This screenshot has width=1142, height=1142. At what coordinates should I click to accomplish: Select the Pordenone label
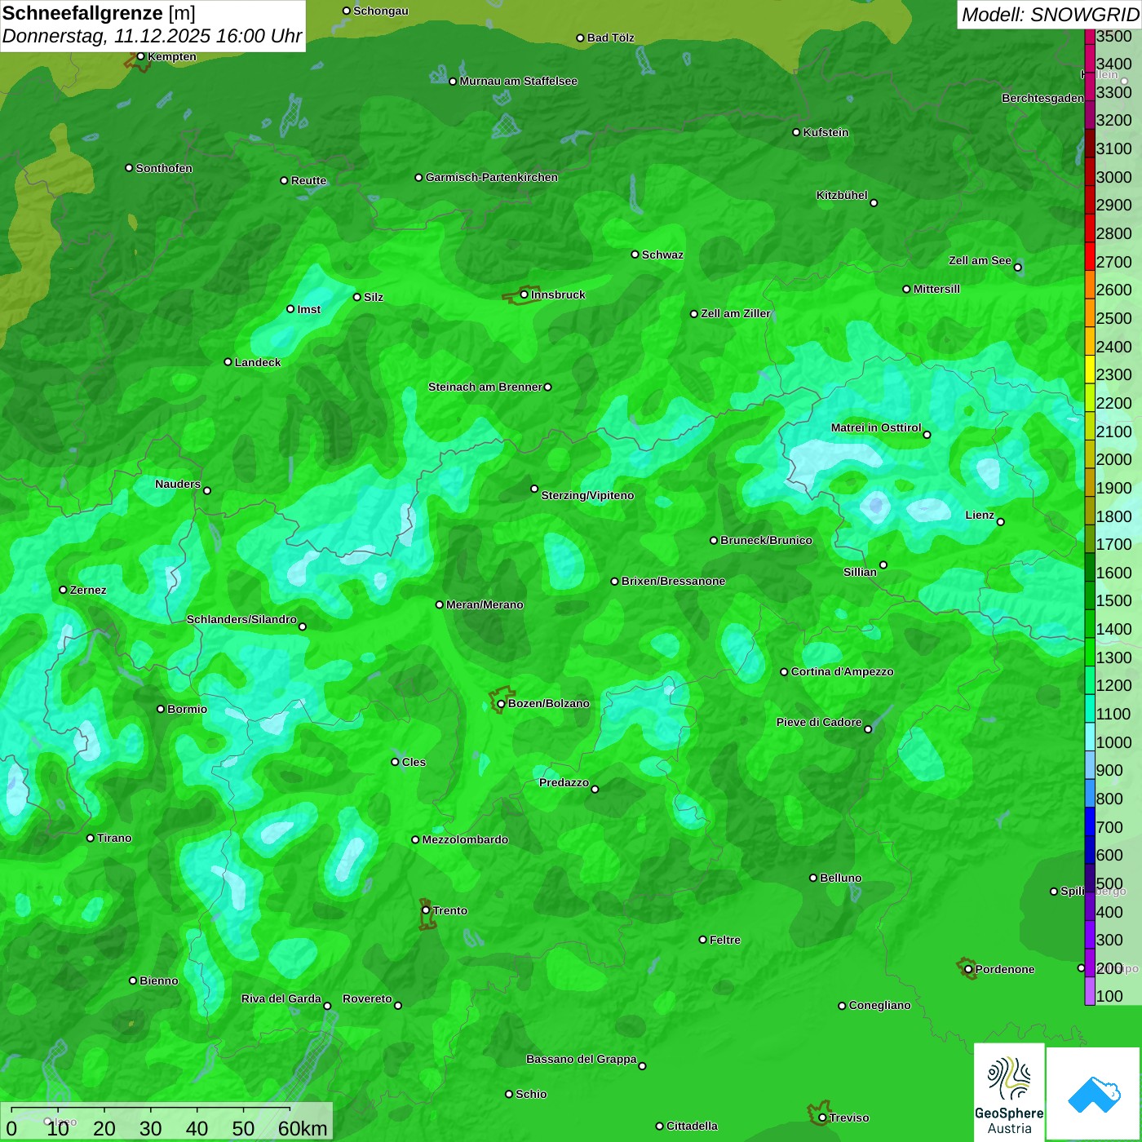tap(1005, 969)
